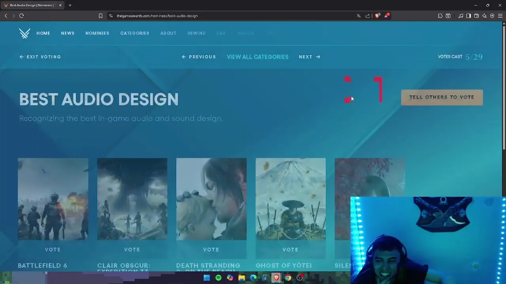The height and width of the screenshot is (284, 506).
Task: Vote for Clair Obscur: Expedition 33
Action: tap(132, 250)
